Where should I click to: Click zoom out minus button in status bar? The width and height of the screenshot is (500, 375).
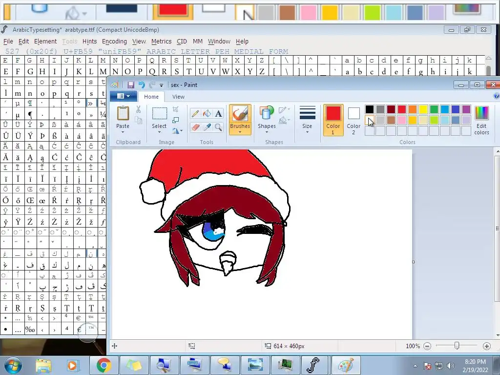[427, 346]
